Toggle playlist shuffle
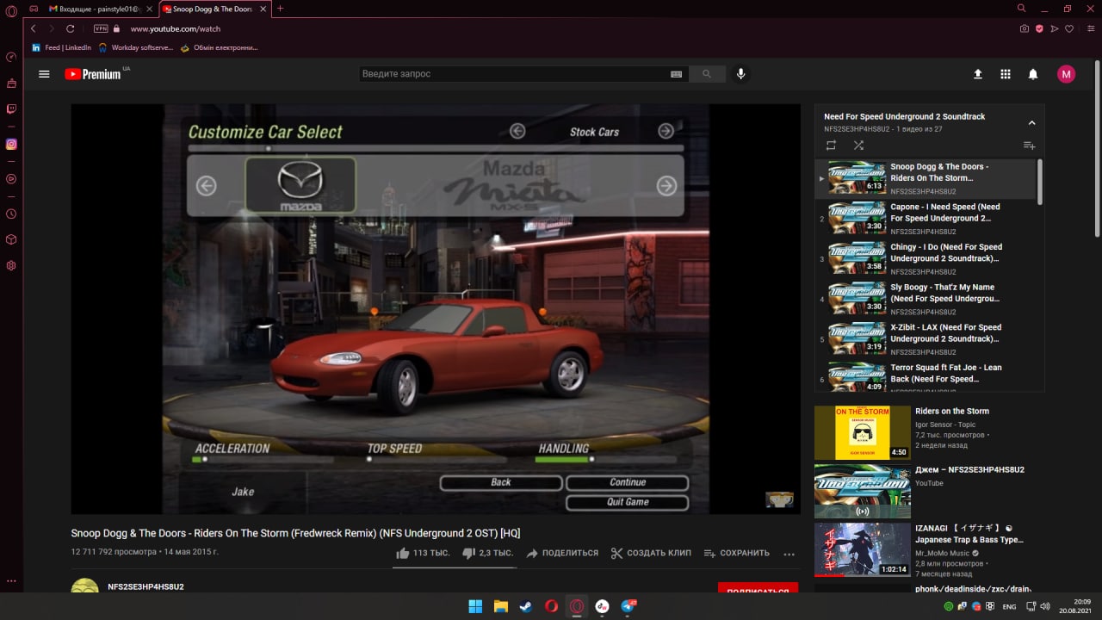This screenshot has height=620, width=1102. 858,146
